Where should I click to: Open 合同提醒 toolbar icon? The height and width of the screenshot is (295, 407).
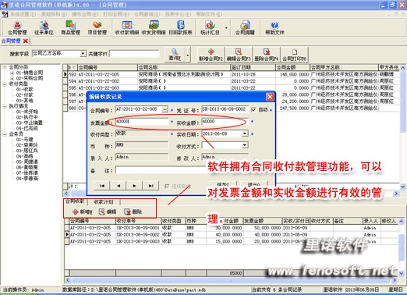pyautogui.click(x=245, y=27)
